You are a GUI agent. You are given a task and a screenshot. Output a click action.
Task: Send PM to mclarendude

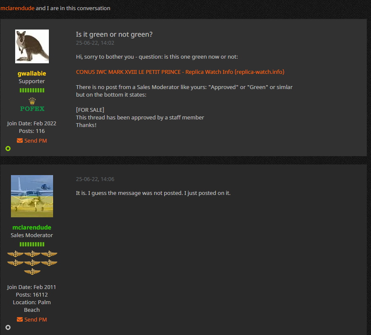coord(35,319)
